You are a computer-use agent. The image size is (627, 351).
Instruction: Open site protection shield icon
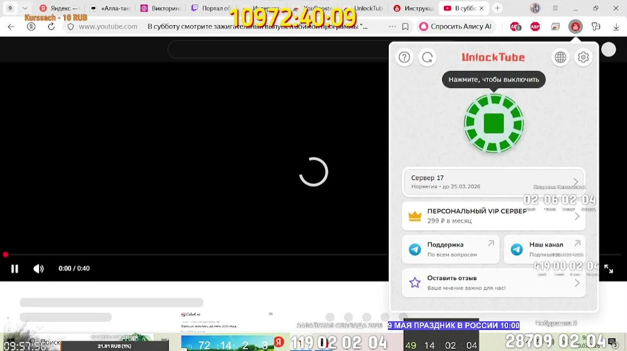coord(70,27)
